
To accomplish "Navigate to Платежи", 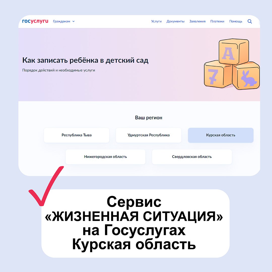I will [x=217, y=21].
